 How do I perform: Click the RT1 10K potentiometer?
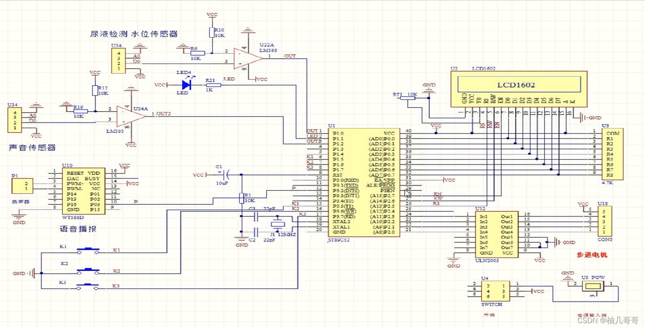pyautogui.click(x=408, y=98)
